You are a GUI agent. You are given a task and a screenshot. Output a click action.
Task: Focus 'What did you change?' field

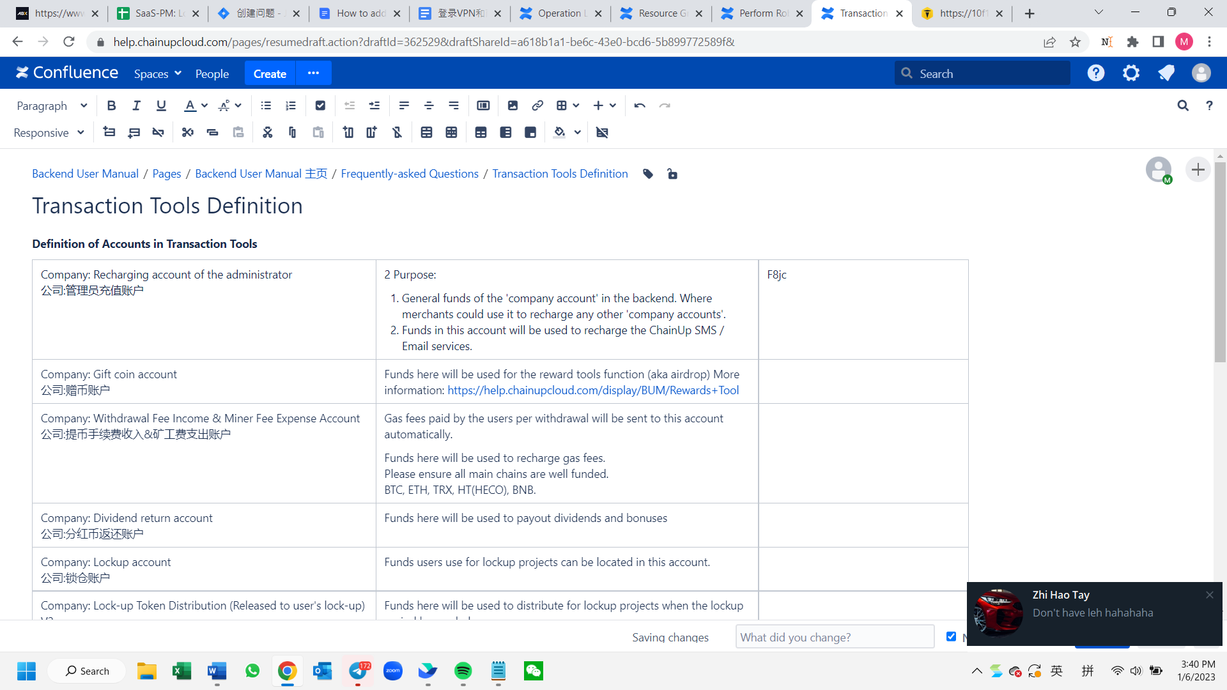[x=835, y=637]
